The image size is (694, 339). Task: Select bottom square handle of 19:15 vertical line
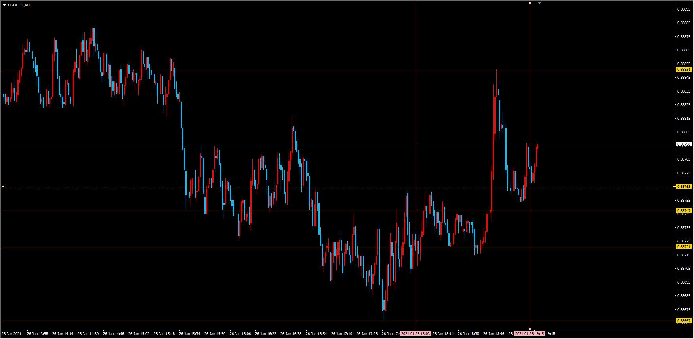(530, 329)
